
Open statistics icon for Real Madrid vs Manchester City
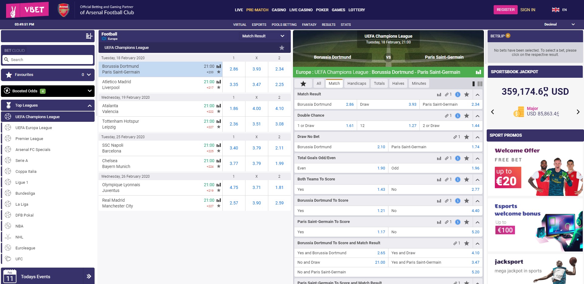(219, 200)
